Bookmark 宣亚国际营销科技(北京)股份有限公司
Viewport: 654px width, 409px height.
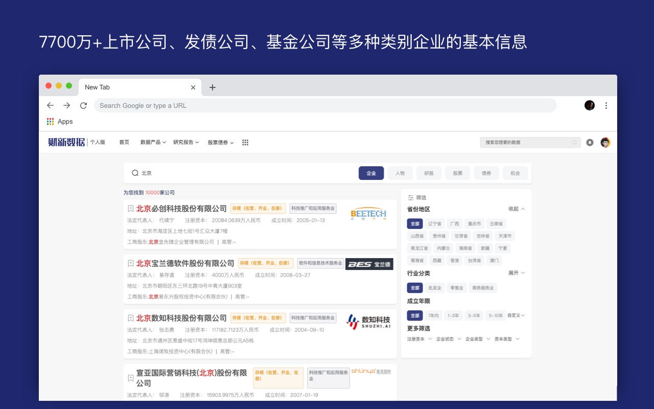131,378
